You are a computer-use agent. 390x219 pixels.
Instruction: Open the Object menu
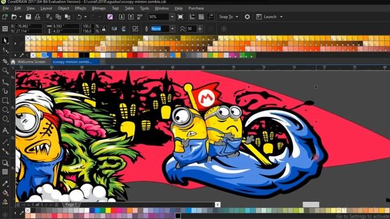[x=63, y=8]
